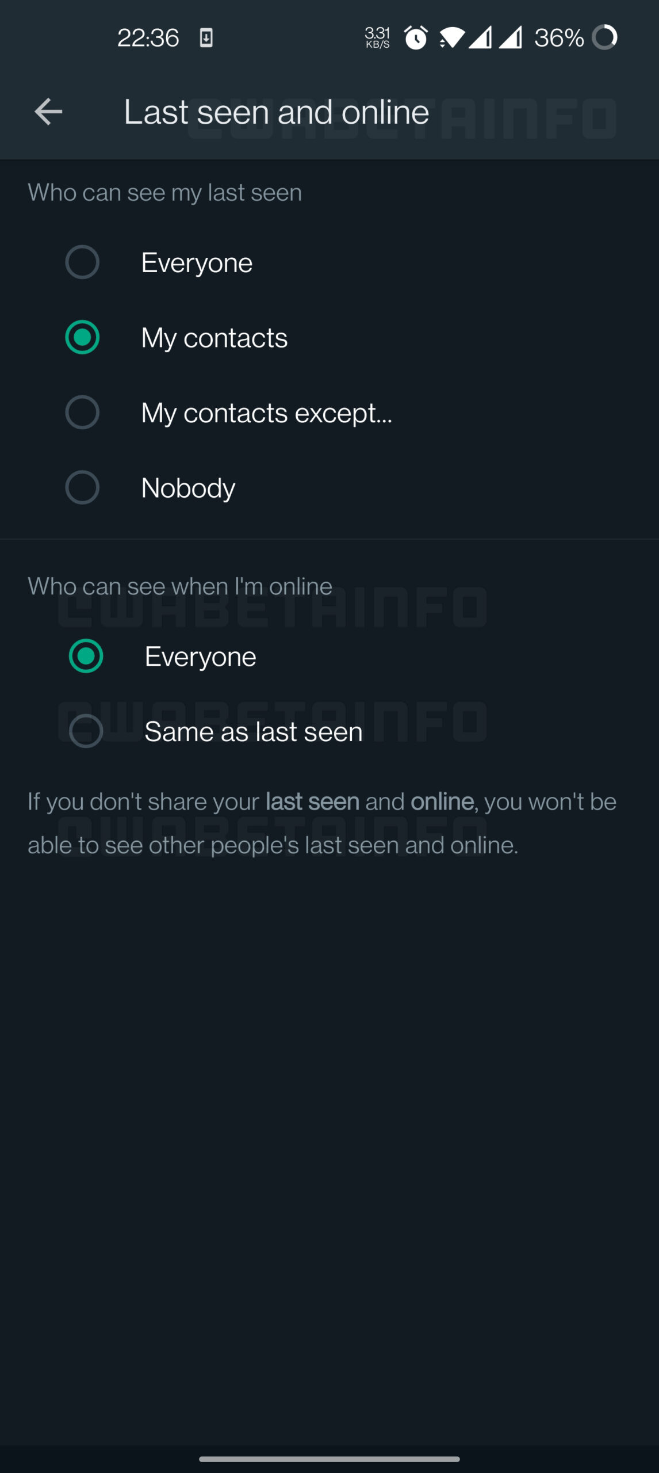Tap the alarm clock status icon
The height and width of the screenshot is (1473, 659).
[x=416, y=38]
